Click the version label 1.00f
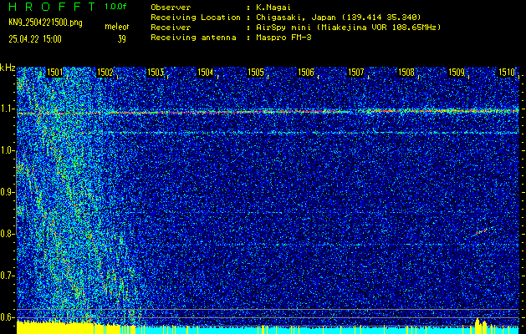This screenshot has width=526, height=334. 115,7
